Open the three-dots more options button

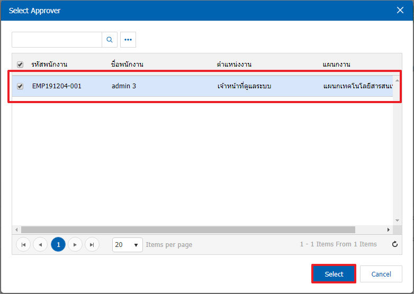click(128, 40)
